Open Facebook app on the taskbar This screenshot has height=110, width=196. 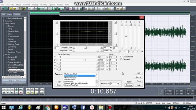[83, 107]
